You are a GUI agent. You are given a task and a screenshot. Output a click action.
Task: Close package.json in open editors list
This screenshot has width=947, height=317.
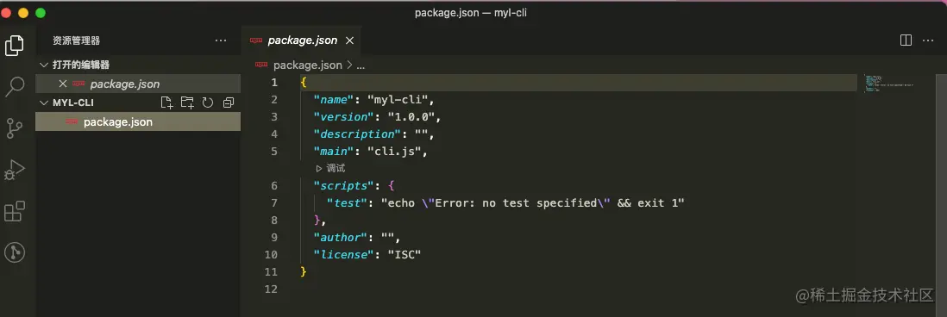pyautogui.click(x=62, y=84)
